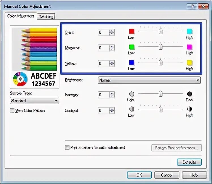The image size is (212, 184).
Task: Increase Yellow value with up spinner arrow
Action: pos(112,62)
